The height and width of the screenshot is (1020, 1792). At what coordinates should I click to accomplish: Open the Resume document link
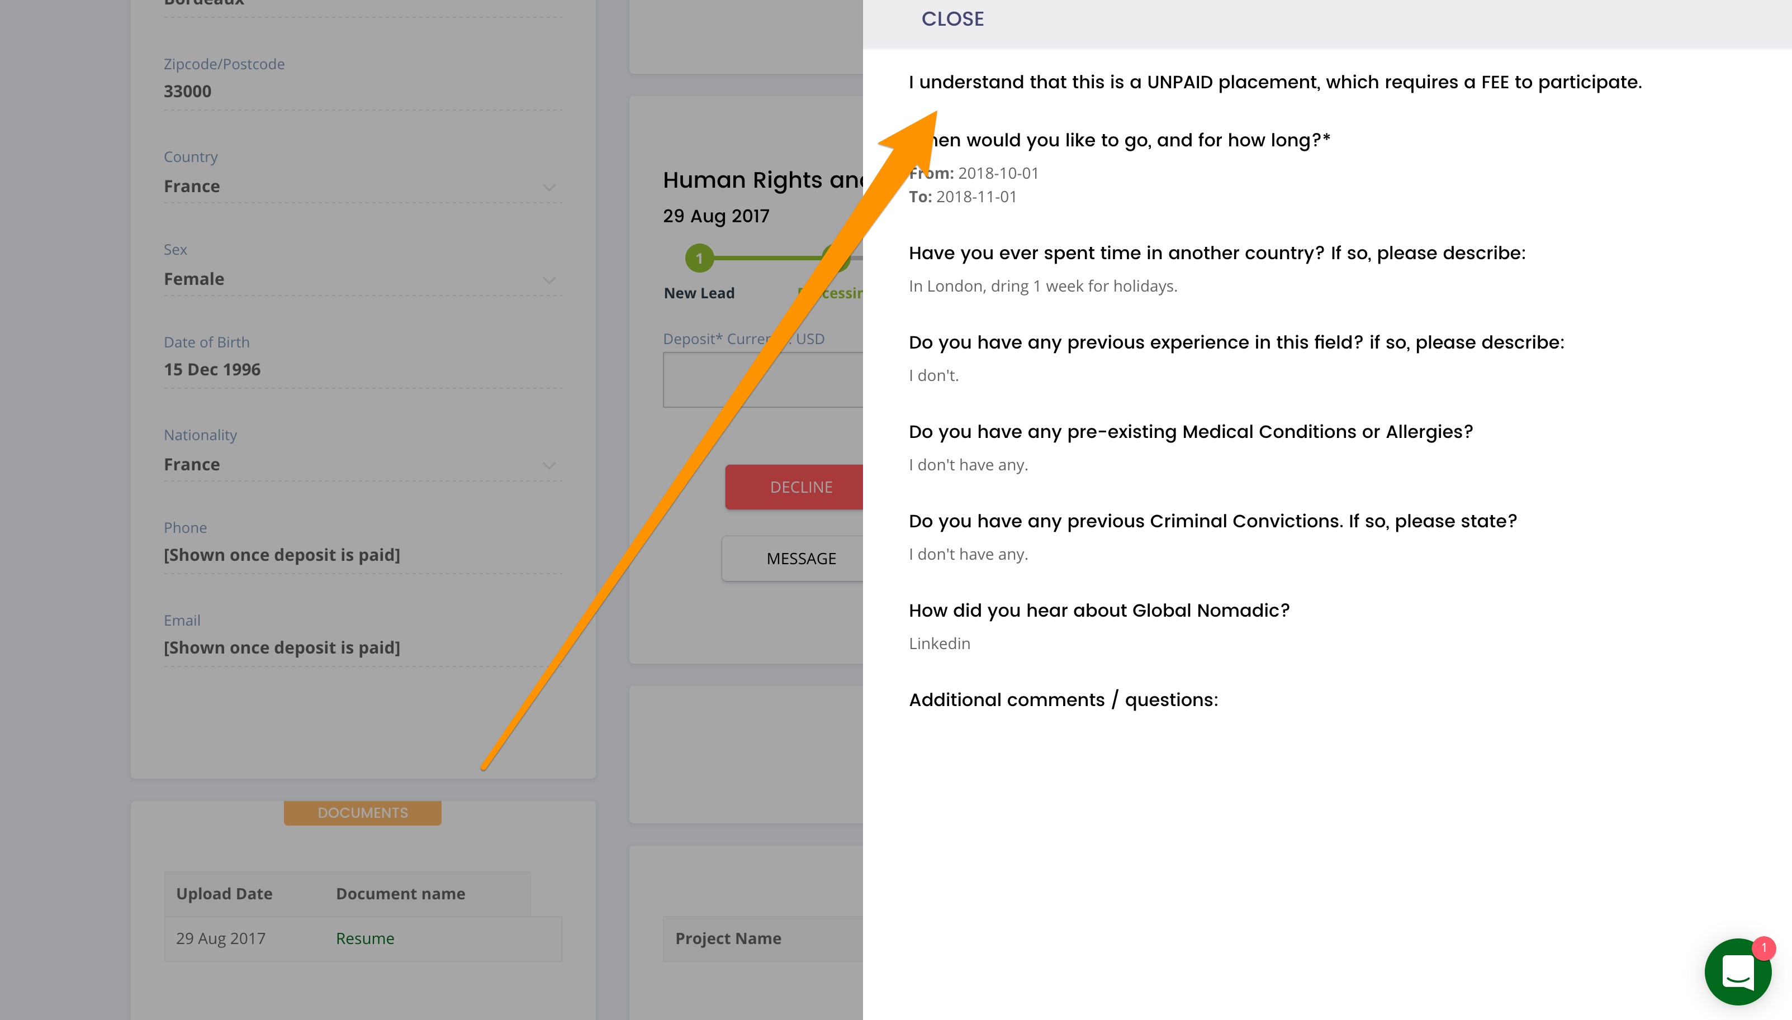point(364,938)
